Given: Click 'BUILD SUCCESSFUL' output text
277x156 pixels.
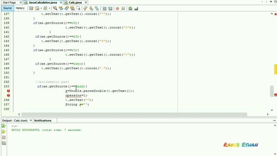Looking at the screenshot, I should pos(26,130).
